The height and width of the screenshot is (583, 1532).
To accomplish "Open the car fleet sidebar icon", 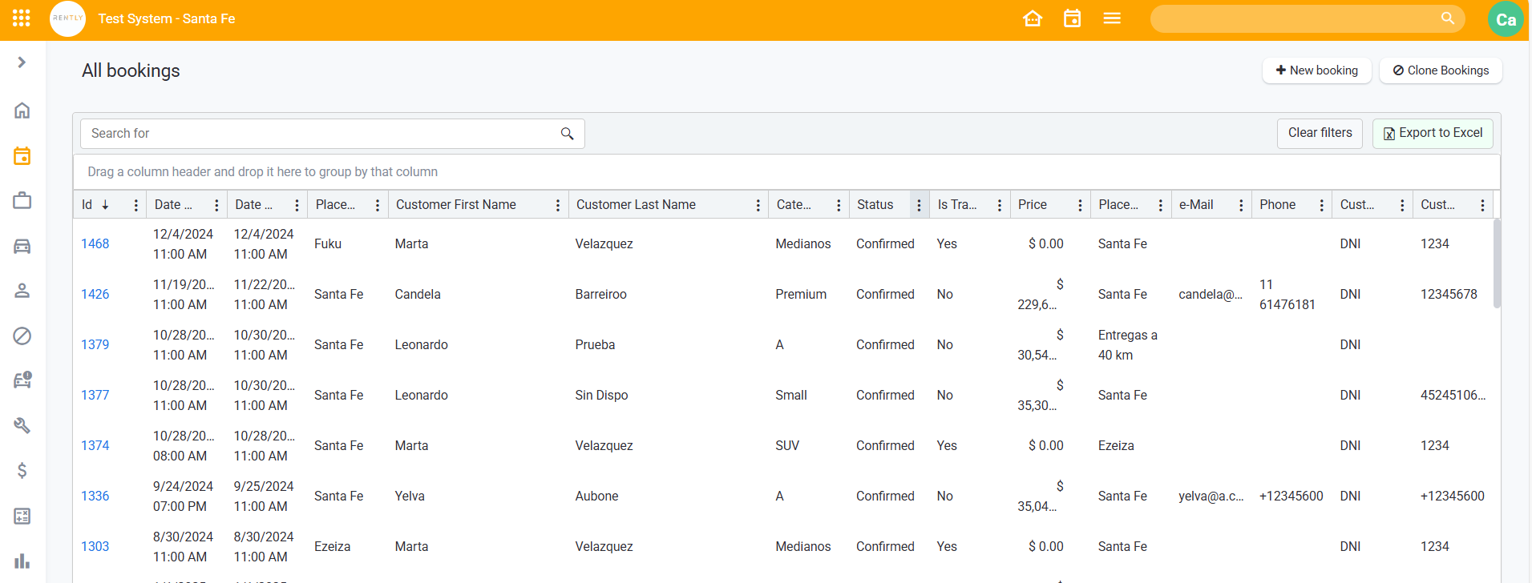I will point(22,246).
